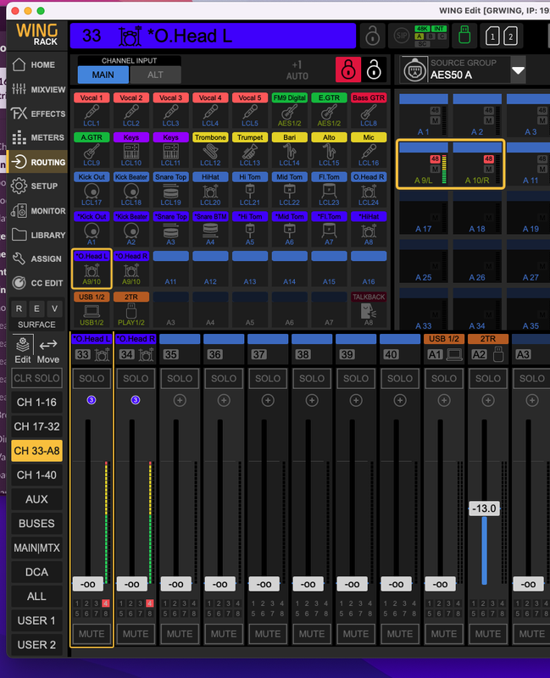Click channel 33 fader knob
550x678 pixels.
[x=88, y=584]
